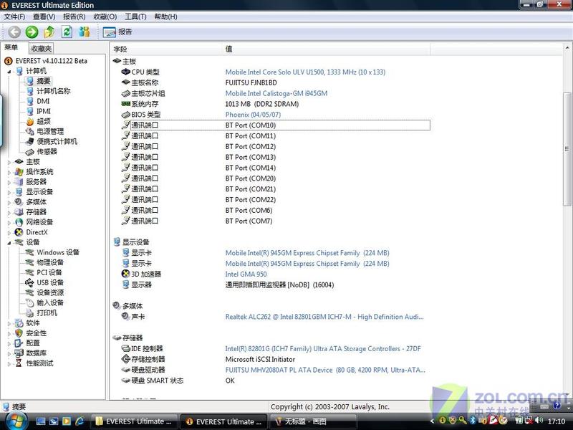
Task: Open the Mobile Intel Core Solo ULV U1500 link
Action: tap(305, 72)
